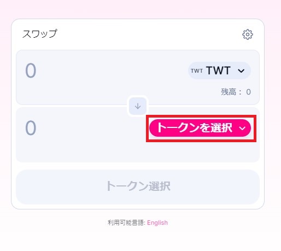This screenshot has width=281, height=251.
Task: Click the zero in 残高 balance
Action: click(249, 92)
